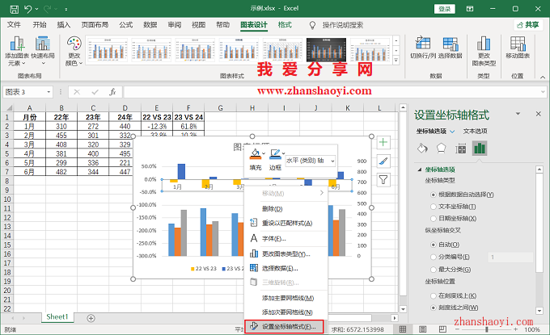Open Fill & Line paint bucket tab
Image resolution: width=550 pixels, height=335 pixels.
pos(422,149)
